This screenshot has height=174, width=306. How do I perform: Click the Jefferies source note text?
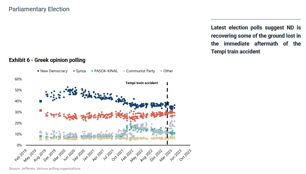[x=44, y=169]
